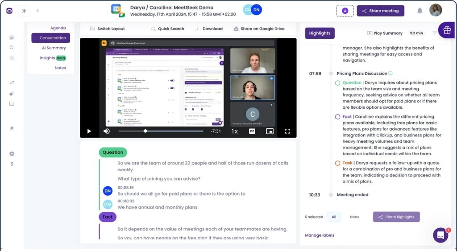The height and width of the screenshot is (251, 457).
Task: Click the 00:08:19 transcript timestamp
Action: click(x=125, y=188)
